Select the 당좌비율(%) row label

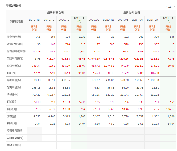coord(14,87)
